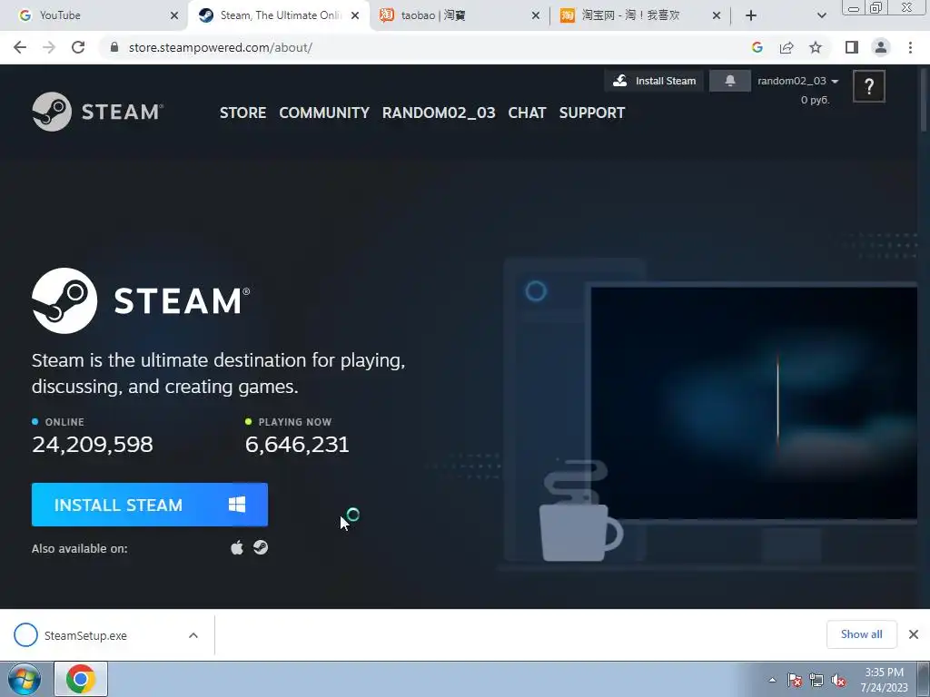Open the CHAT link
This screenshot has width=930, height=697.
coord(527,113)
